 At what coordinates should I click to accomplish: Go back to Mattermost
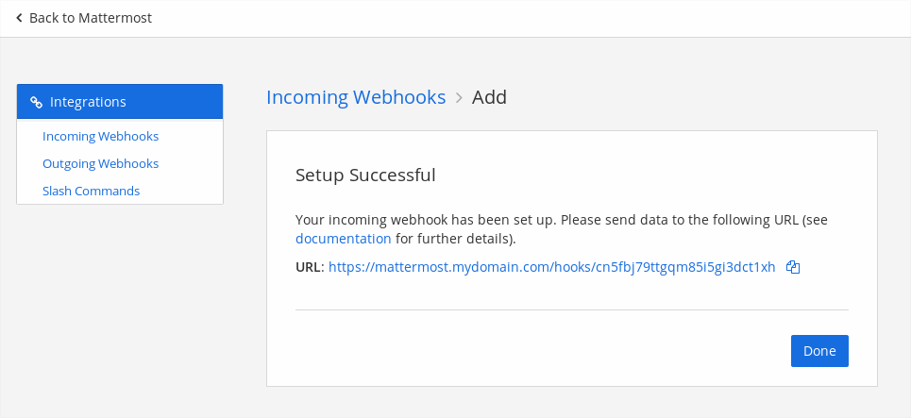tap(90, 18)
